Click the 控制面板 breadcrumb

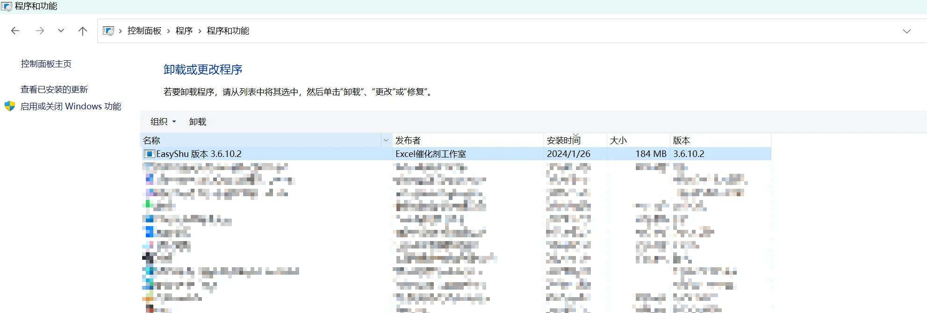coord(144,31)
